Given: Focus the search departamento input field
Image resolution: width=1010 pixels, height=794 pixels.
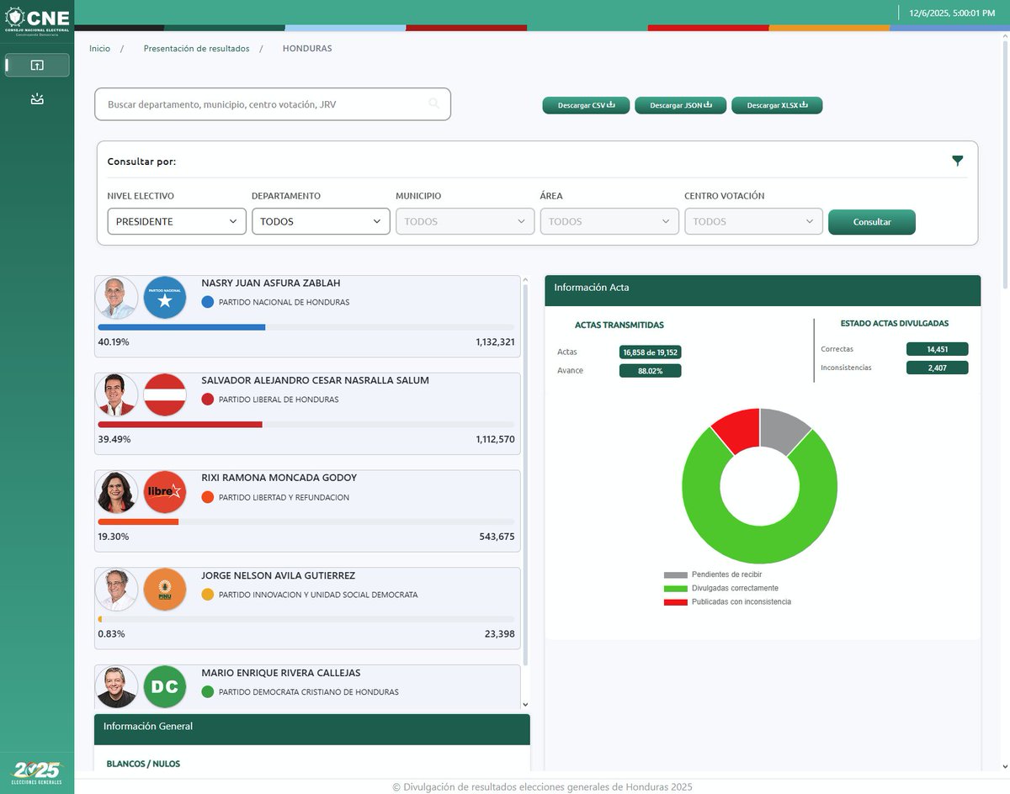Looking at the screenshot, I should tap(273, 104).
